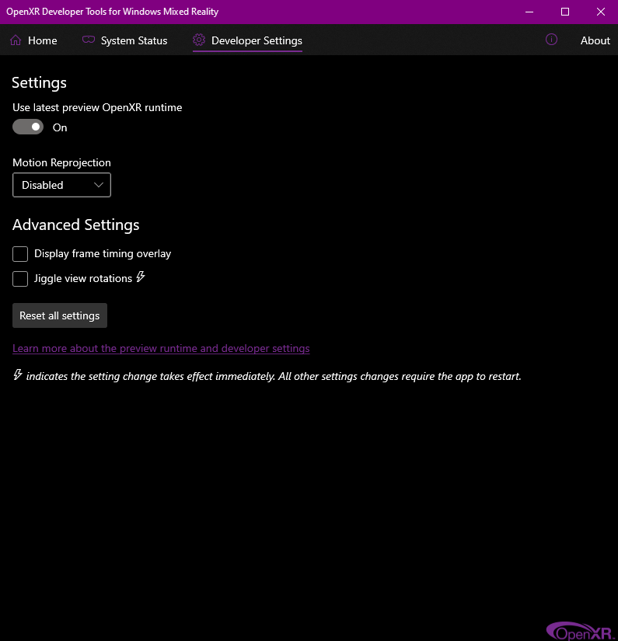Viewport: 618px width, 641px height.
Task: Open the Motion Reprojection dropdown
Action: 61,185
